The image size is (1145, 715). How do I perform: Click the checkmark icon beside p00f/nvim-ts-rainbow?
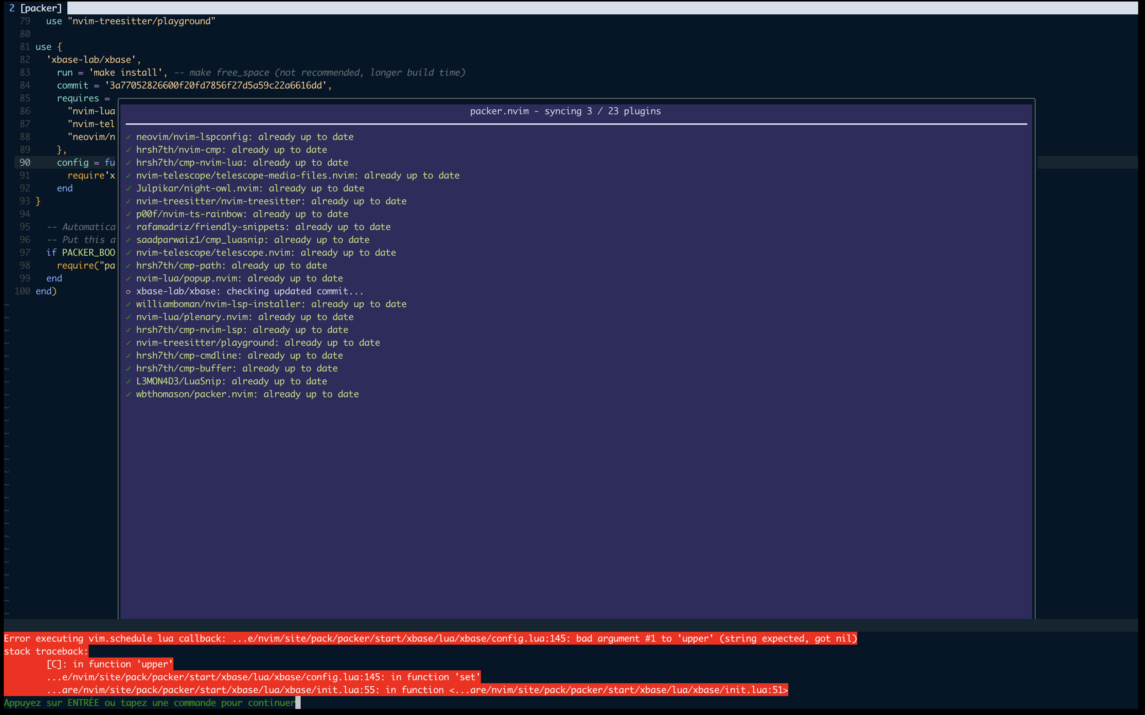(128, 214)
